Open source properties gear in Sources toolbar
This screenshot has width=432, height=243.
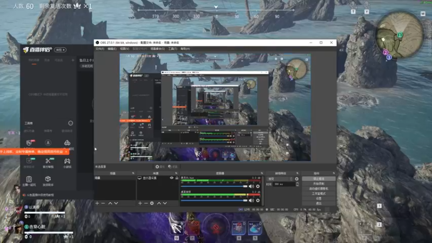click(152, 203)
